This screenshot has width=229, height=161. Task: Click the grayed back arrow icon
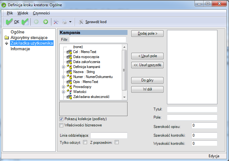click(36, 22)
